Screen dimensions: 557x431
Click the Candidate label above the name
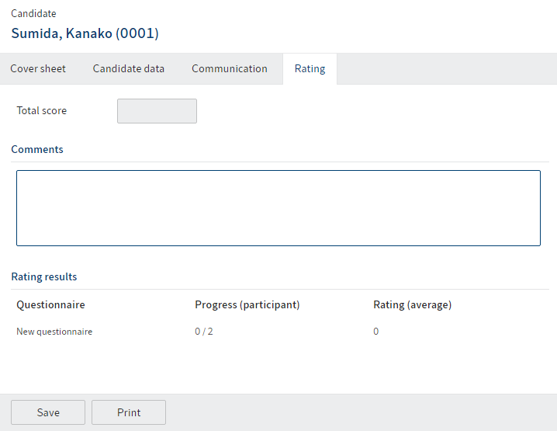click(33, 14)
